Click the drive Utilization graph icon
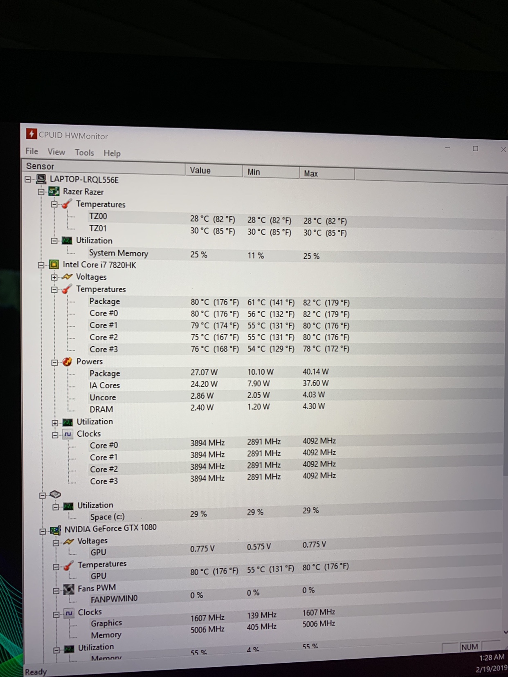Image resolution: width=508 pixels, height=677 pixels. point(68,506)
